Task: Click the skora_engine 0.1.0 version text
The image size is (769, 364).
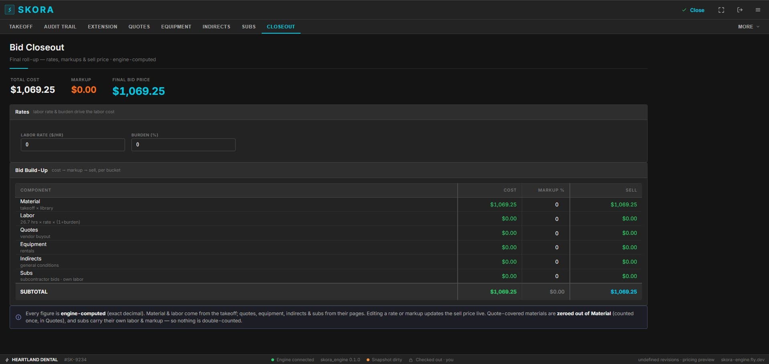Action: pyautogui.click(x=340, y=360)
